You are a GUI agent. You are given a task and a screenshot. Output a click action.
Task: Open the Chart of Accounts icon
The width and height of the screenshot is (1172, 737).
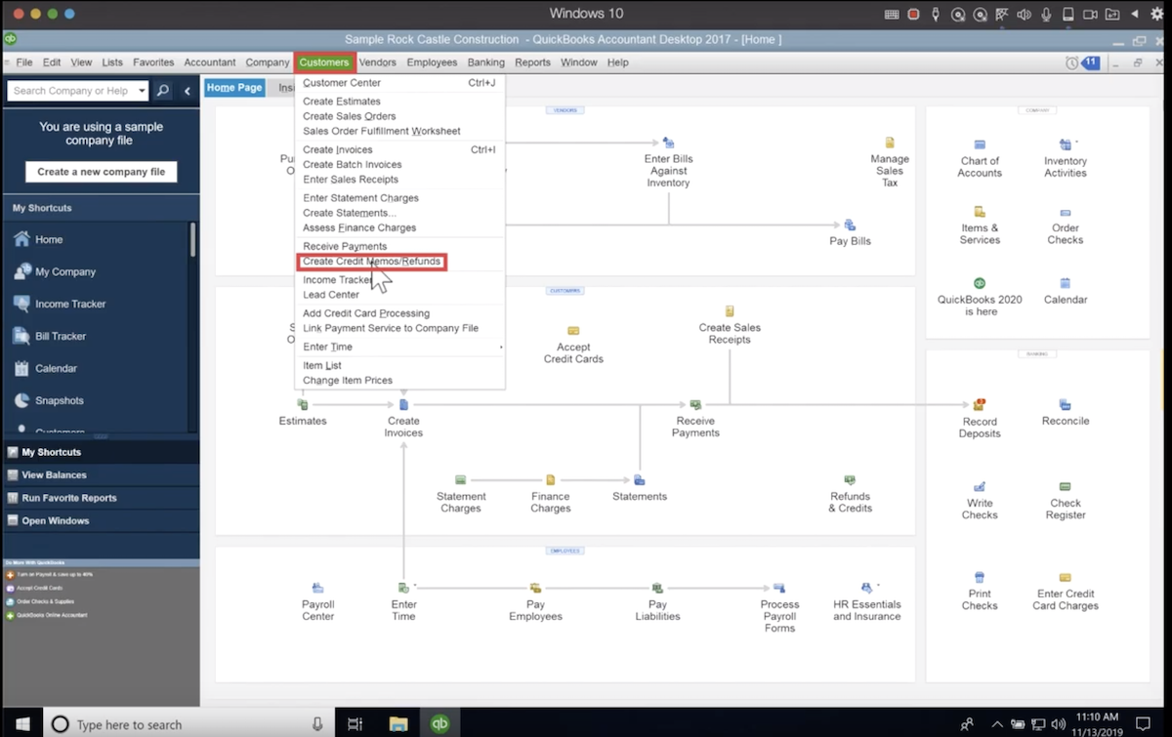980,144
